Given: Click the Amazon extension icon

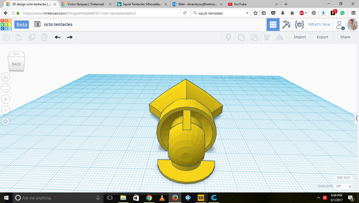Looking at the screenshot, I should 334,13.
